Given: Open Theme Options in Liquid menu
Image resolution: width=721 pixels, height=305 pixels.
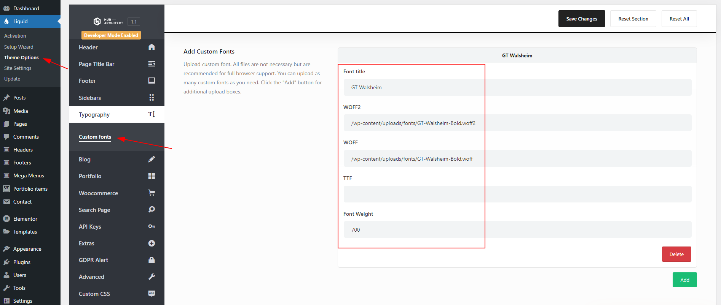Looking at the screenshot, I should point(21,57).
